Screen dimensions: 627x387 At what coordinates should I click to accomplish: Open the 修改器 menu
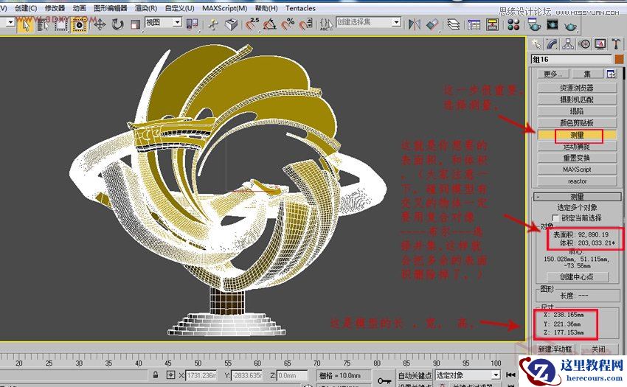[x=55, y=8]
